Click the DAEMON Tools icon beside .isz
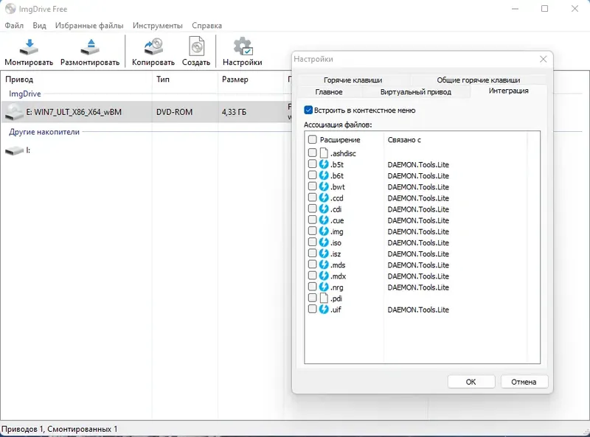 324,254
